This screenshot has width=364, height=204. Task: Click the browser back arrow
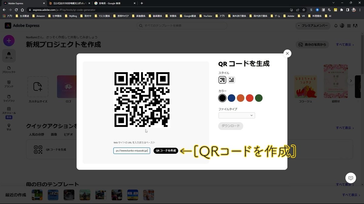pos(4,10)
